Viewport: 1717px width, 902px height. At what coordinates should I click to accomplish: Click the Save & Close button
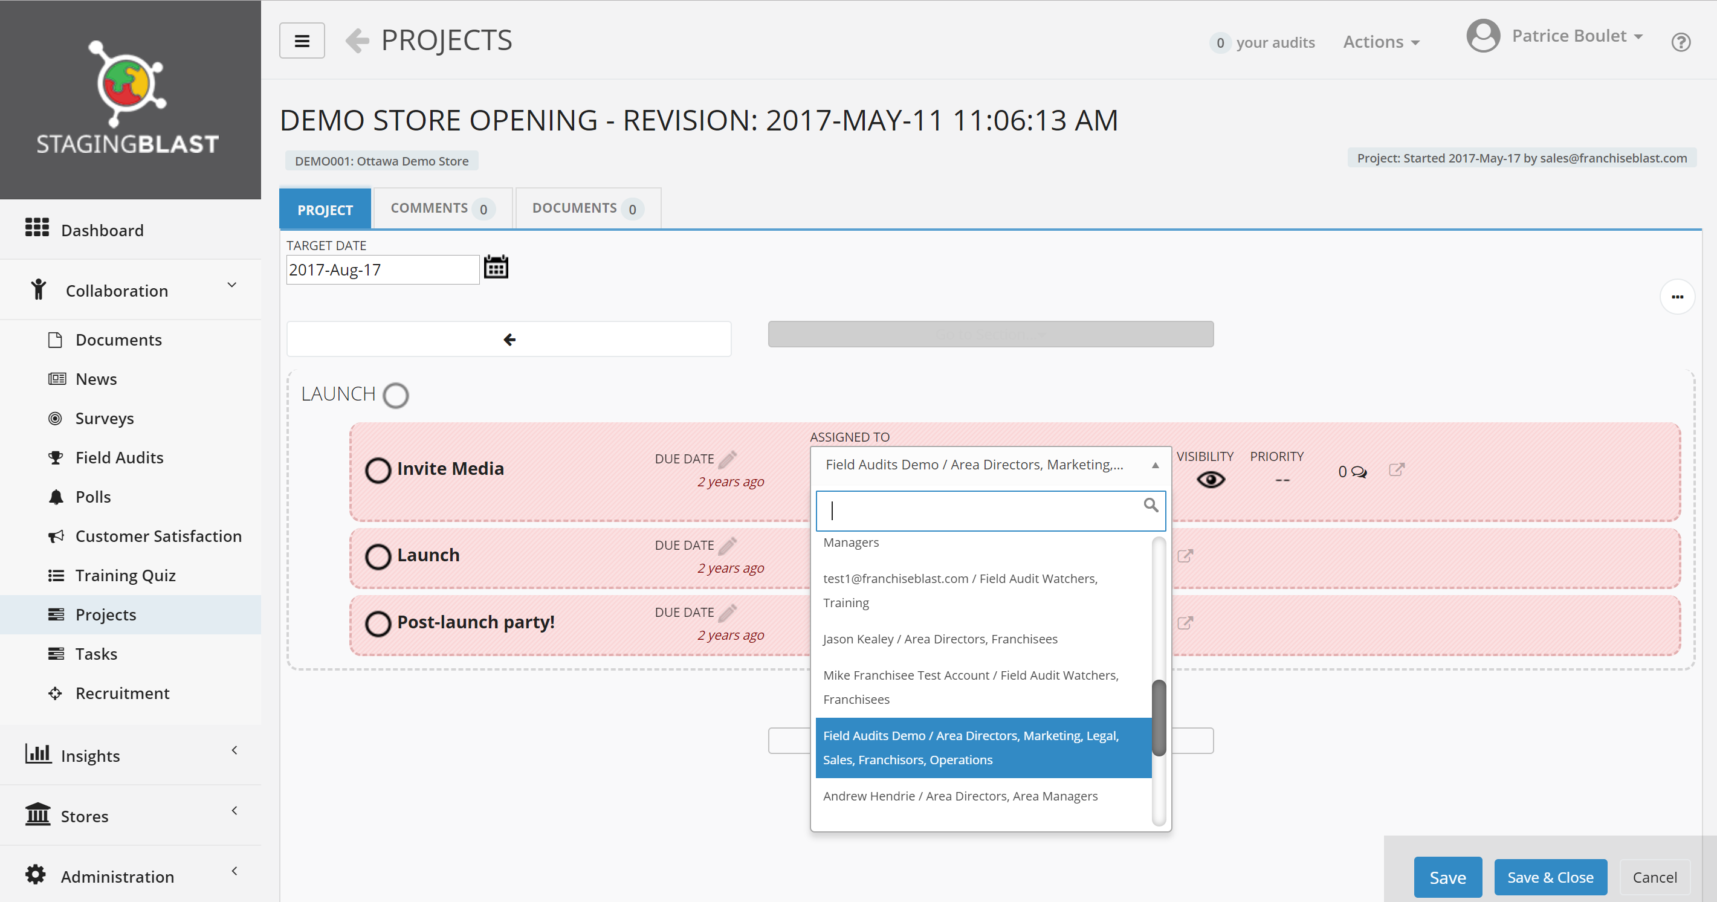pos(1550,877)
